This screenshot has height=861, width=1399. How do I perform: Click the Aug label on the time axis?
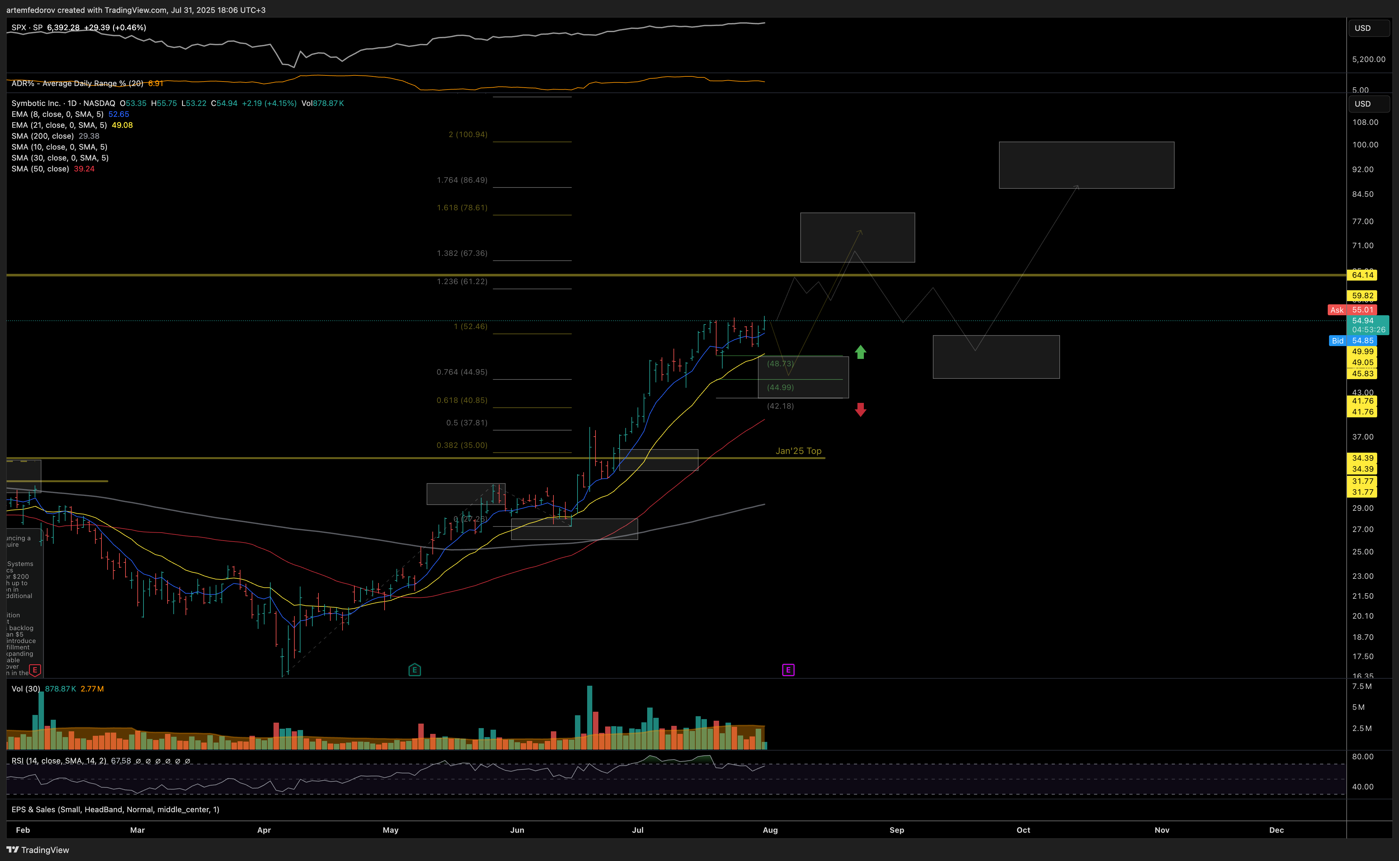point(770,830)
